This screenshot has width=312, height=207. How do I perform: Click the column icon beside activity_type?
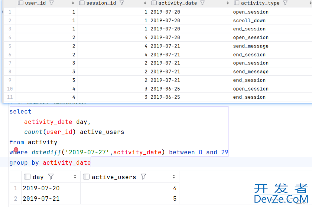point(237,3)
